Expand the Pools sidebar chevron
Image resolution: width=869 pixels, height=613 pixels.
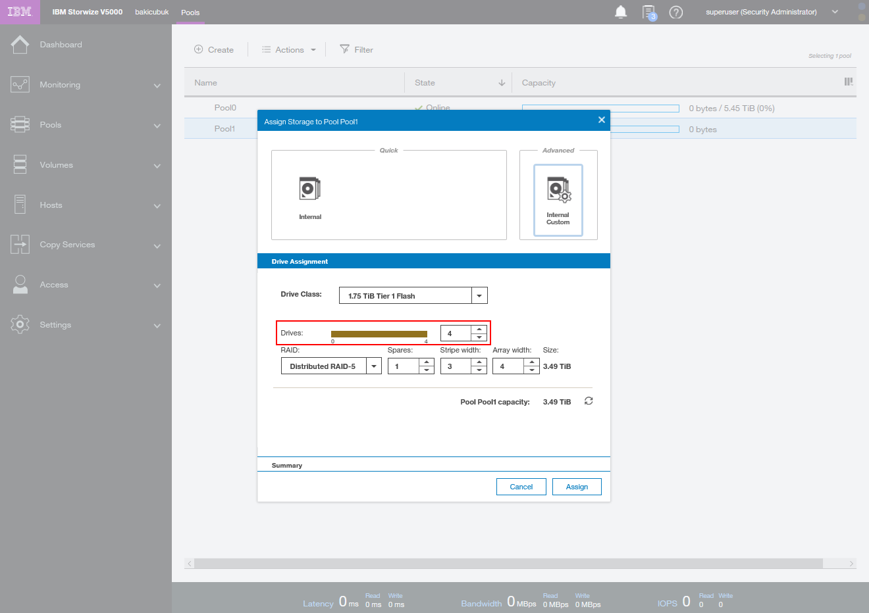(157, 126)
